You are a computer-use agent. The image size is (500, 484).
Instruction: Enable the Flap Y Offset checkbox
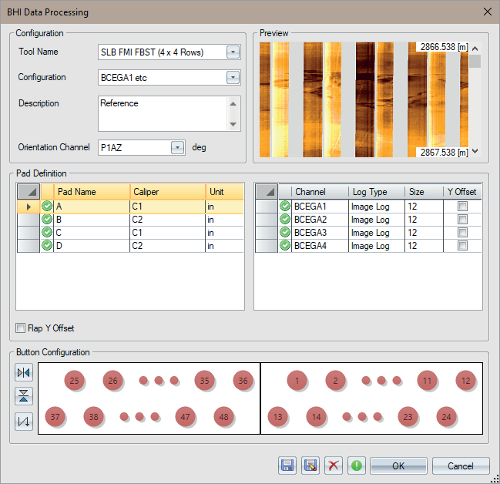(21, 328)
